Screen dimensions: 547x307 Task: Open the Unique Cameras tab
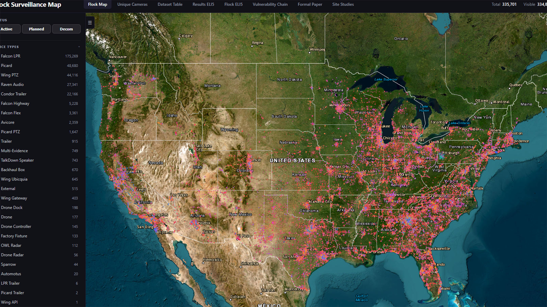pos(132,4)
